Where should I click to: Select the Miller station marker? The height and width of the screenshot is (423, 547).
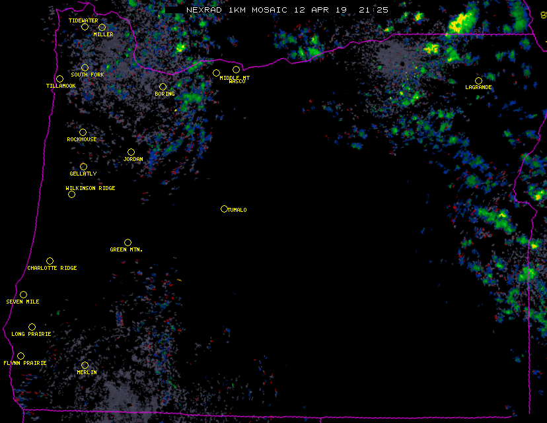[102, 28]
